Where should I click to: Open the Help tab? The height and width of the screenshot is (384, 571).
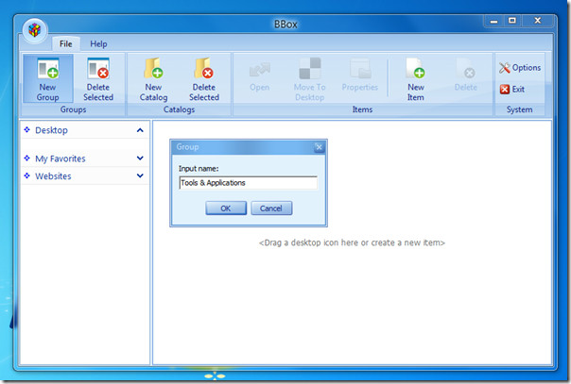point(98,44)
